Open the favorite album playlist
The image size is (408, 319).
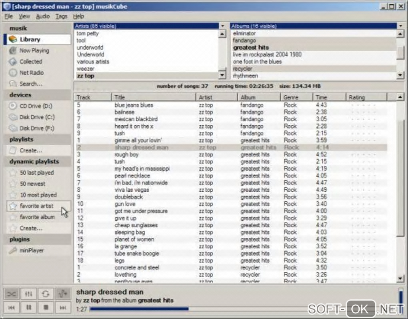point(38,217)
